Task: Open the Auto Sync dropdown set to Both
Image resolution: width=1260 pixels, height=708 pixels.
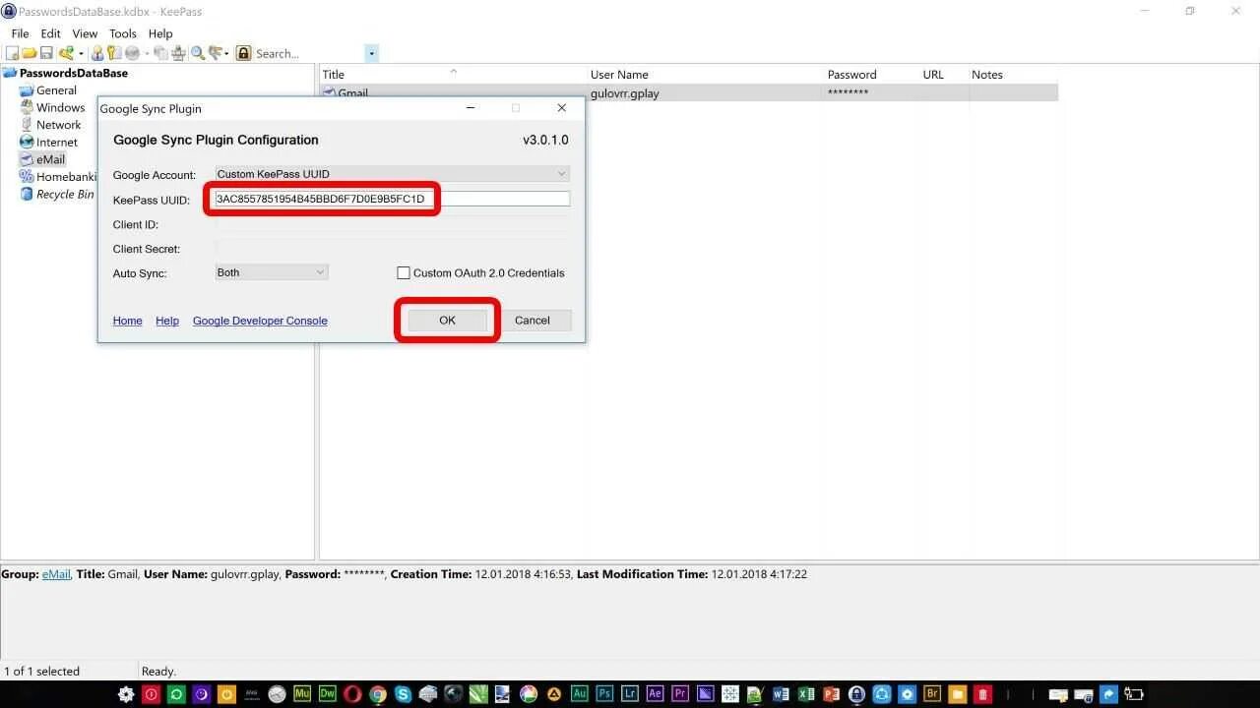Action: tap(272, 272)
